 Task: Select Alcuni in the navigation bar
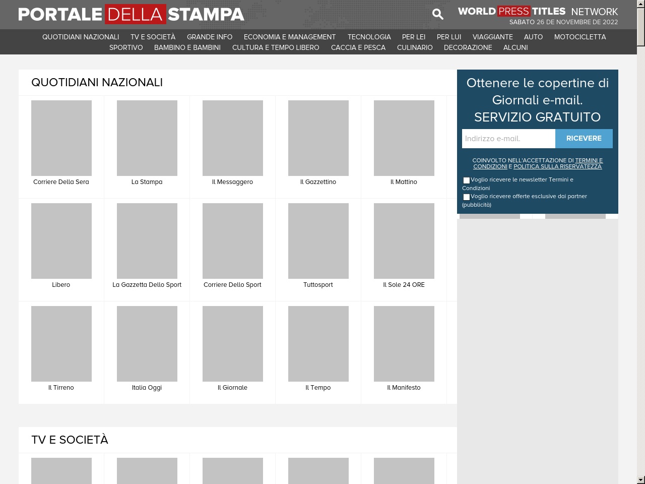point(515,47)
